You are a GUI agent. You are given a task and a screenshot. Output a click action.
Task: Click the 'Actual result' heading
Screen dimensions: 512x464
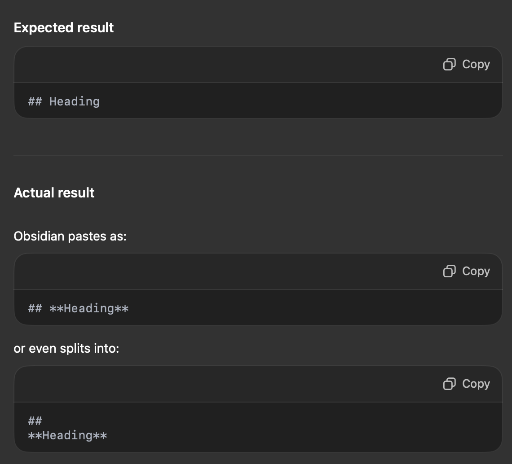54,193
